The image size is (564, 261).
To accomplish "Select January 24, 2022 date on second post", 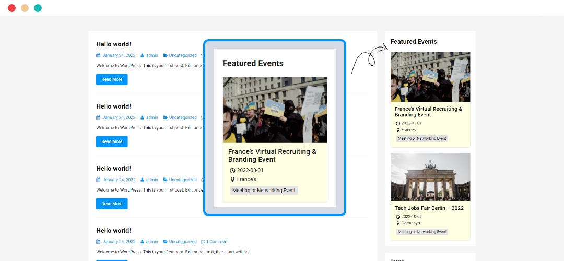I will point(119,117).
